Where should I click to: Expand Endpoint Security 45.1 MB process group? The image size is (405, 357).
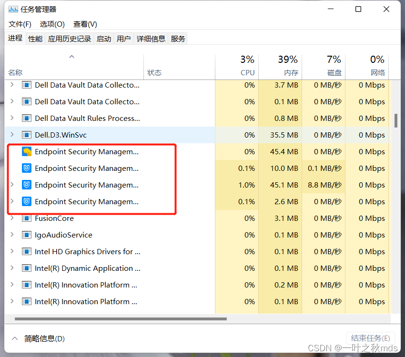click(x=12, y=185)
